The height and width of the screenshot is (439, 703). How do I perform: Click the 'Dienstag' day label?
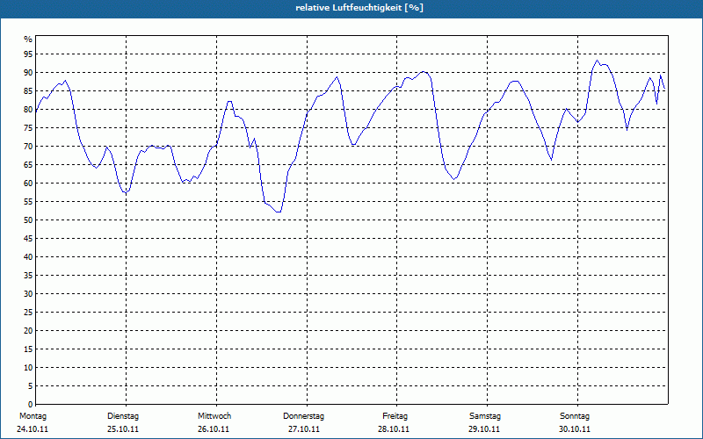[123, 416]
